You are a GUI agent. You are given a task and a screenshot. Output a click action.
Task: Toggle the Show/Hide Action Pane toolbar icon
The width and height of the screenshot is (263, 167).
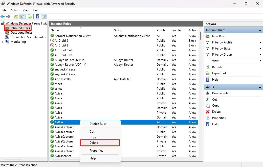tap(43, 16)
